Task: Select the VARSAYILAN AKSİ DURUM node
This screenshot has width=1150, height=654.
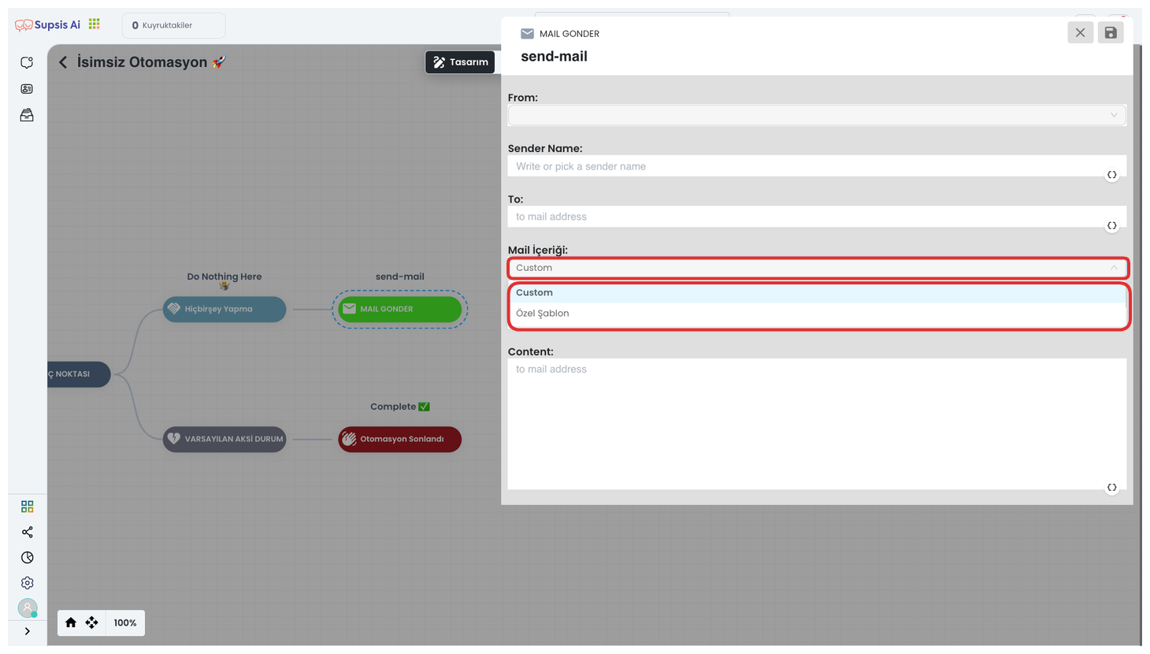Action: click(x=224, y=439)
